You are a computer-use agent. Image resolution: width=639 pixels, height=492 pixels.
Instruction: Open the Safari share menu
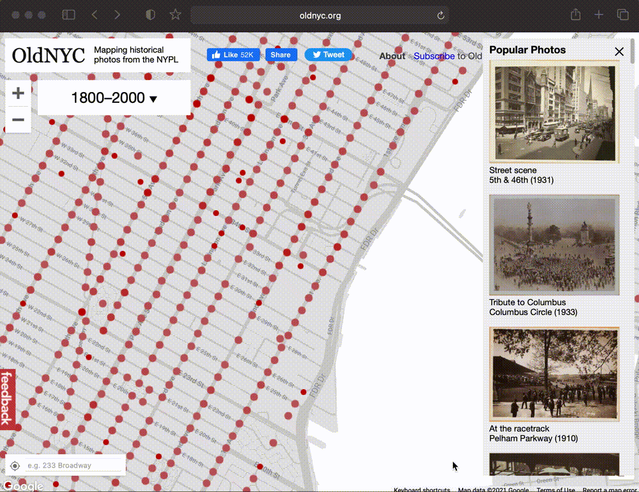click(576, 15)
